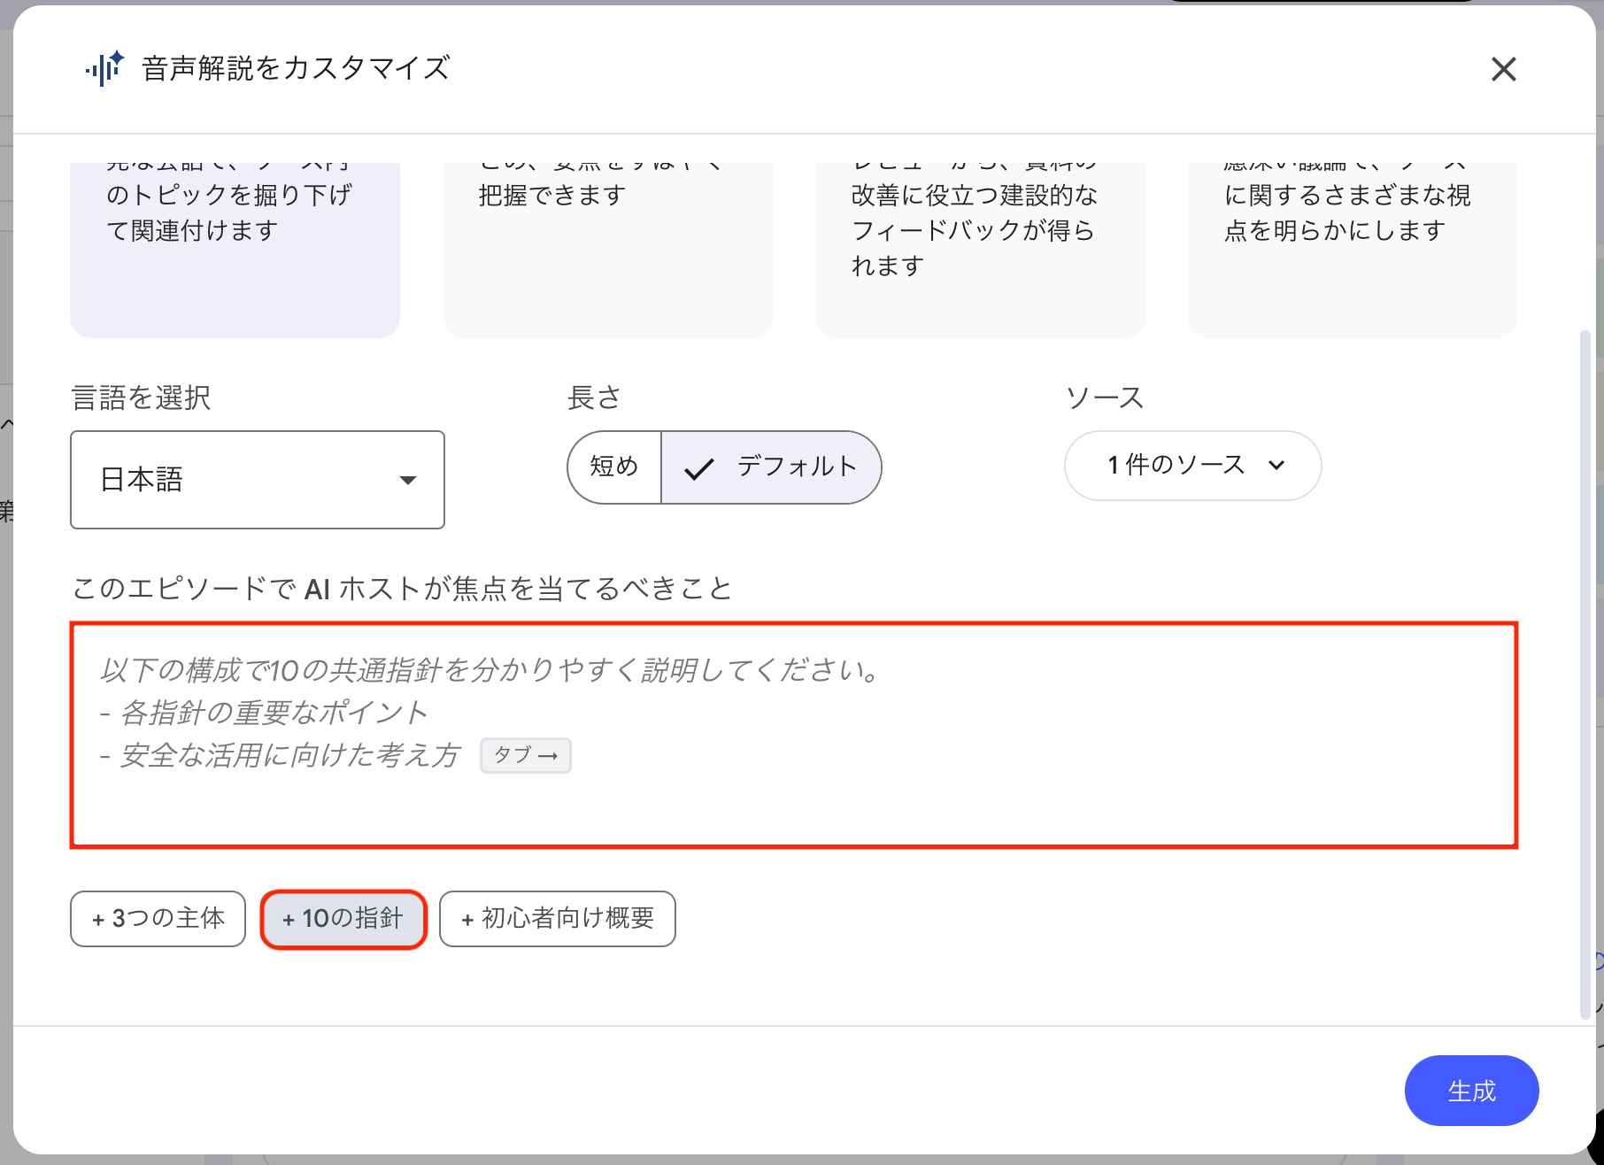Click the dialog's vertical scrollbar
Viewport: 1604px width, 1165px height.
[1585, 675]
